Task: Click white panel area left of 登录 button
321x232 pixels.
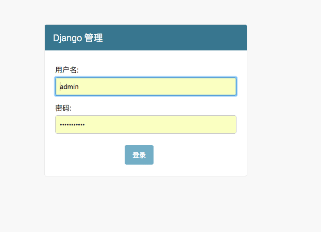Action: pos(88,155)
